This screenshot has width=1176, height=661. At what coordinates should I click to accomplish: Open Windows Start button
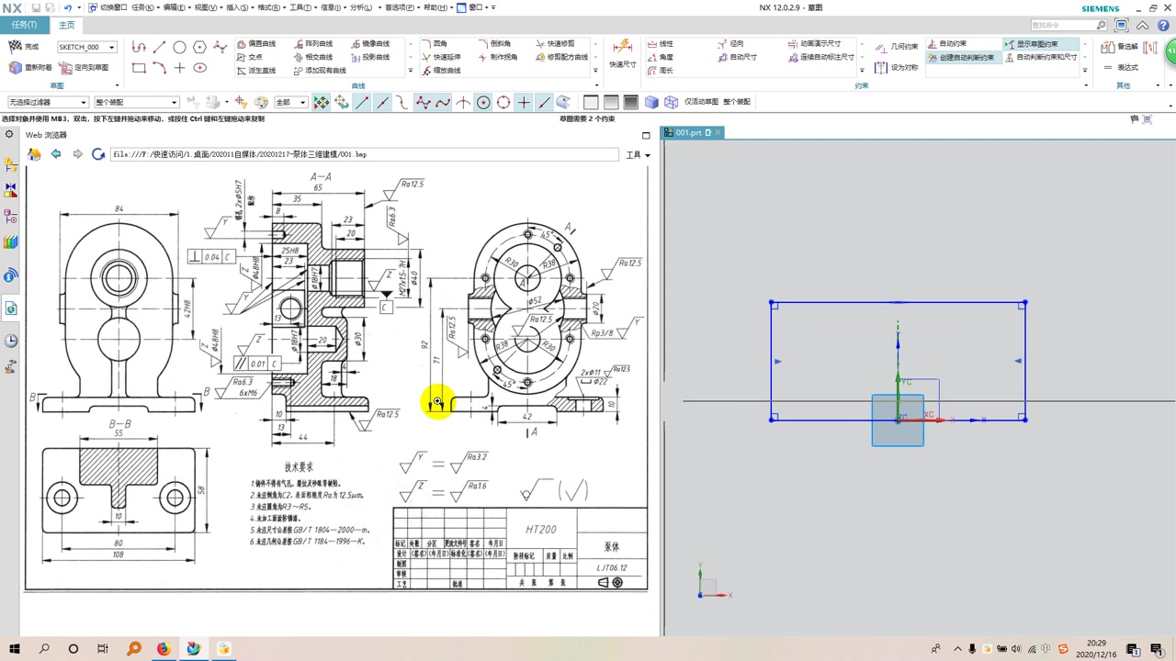pyautogui.click(x=14, y=648)
